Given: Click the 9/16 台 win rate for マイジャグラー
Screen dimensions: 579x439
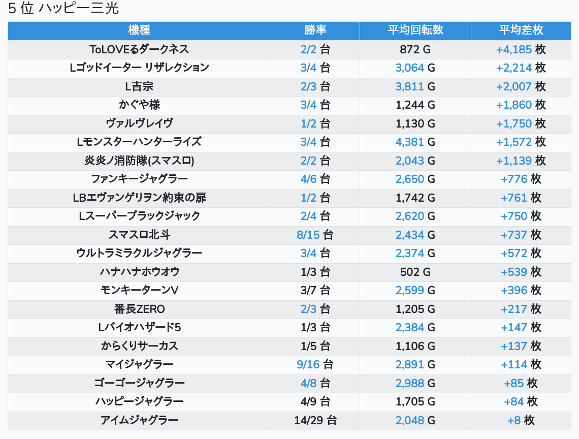Looking at the screenshot, I should [315, 365].
